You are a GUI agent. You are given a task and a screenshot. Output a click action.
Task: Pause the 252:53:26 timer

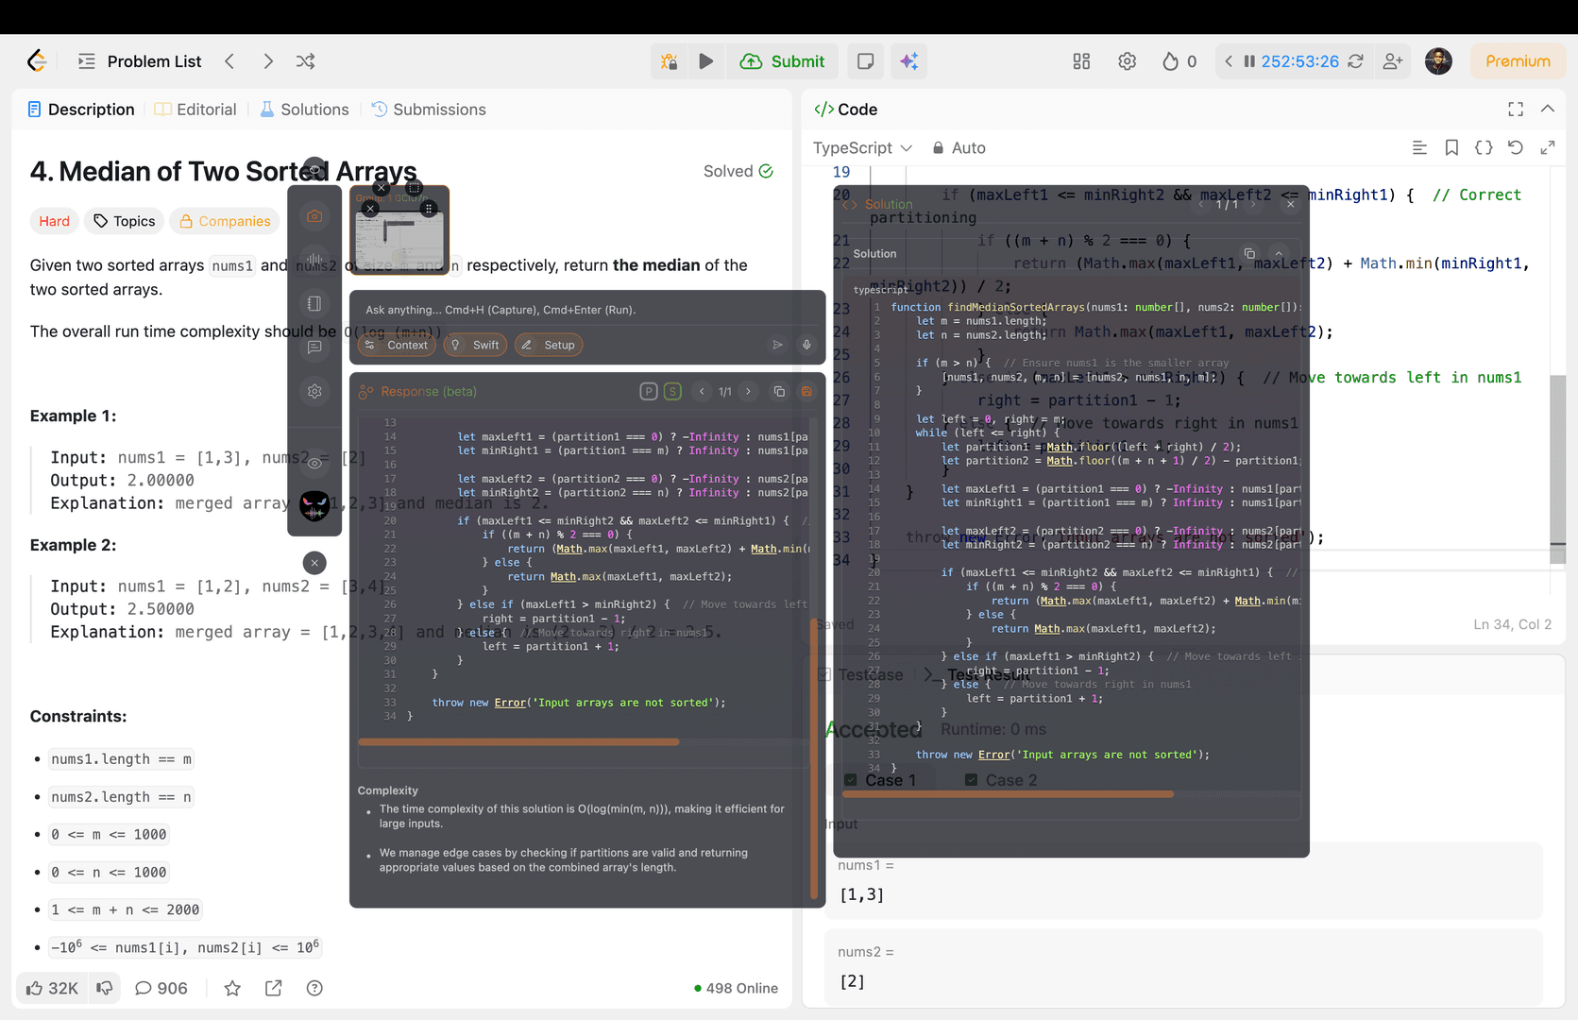pos(1249,61)
